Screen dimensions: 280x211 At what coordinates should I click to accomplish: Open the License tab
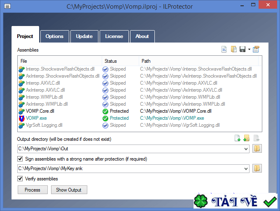tap(114, 36)
